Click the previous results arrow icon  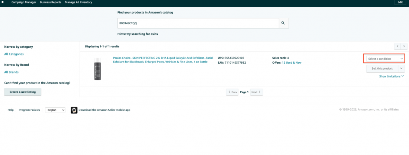click(x=397, y=46)
